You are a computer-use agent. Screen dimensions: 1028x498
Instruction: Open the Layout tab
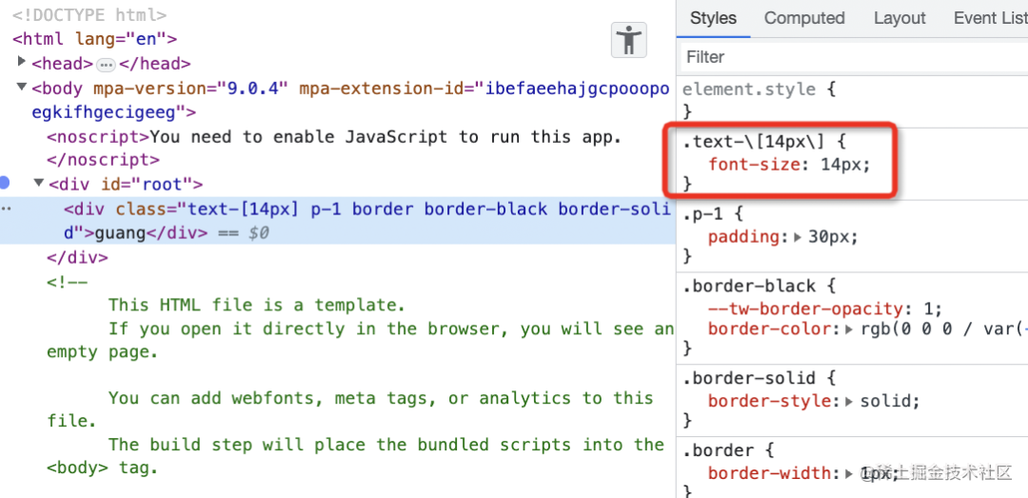point(899,18)
